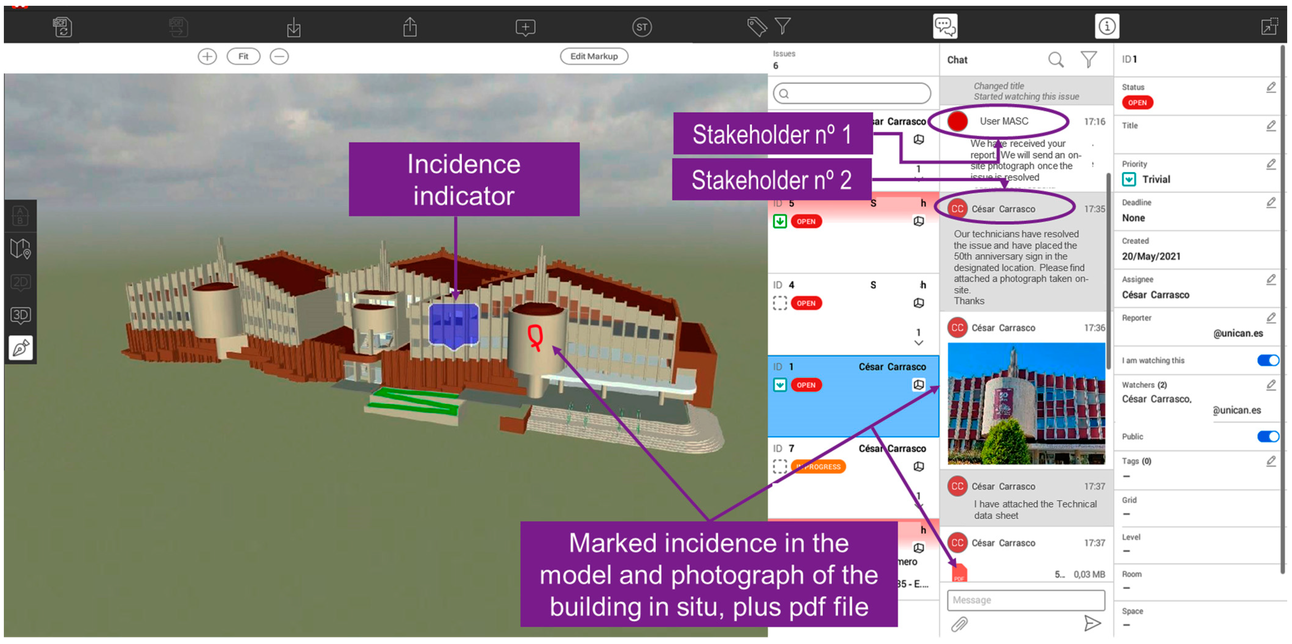Tick the selection box on issue ID 4
Image resolution: width=1292 pixels, height=644 pixels.
(780, 303)
